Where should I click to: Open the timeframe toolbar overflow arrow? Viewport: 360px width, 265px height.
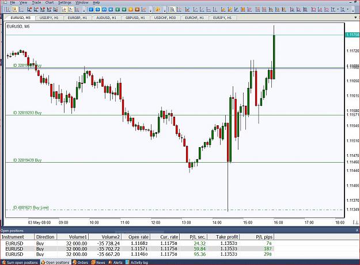[x=150, y=10]
